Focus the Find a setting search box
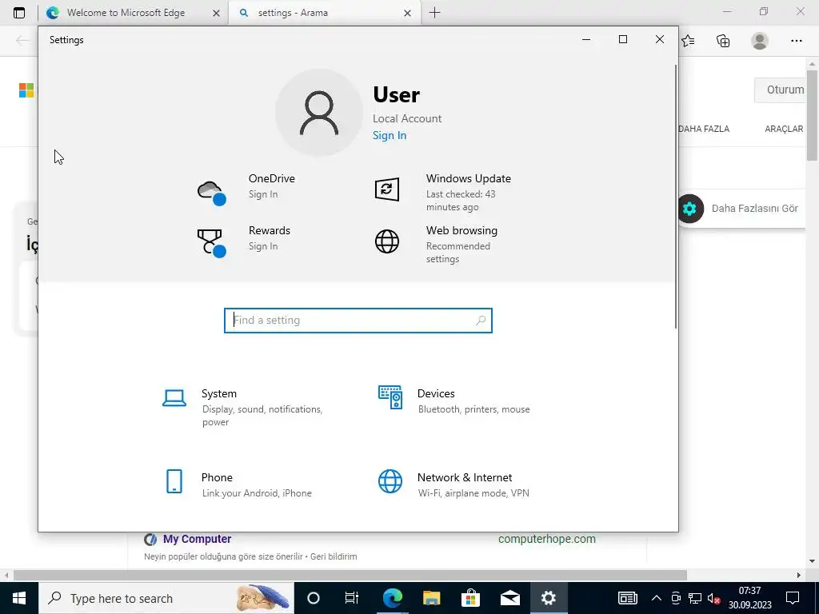Viewport: 819px width, 614px height. pos(358,320)
